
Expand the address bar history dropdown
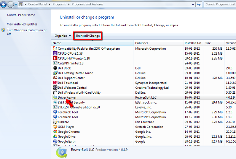pyautogui.click(x=193, y=5)
